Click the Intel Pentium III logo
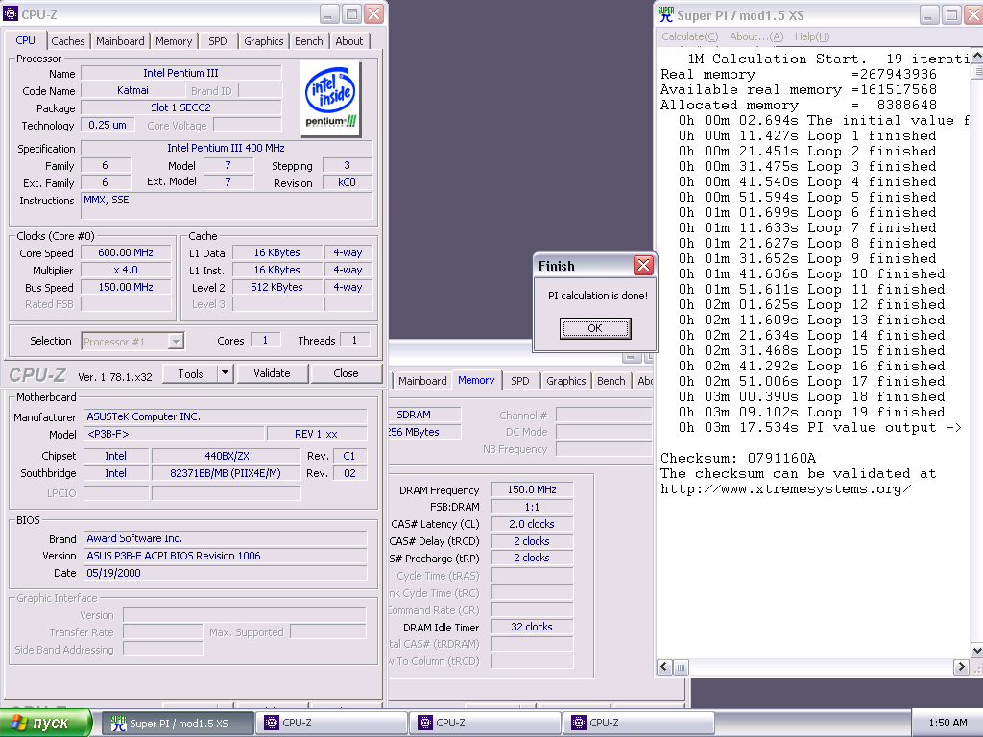Screen dimensions: 983x737 click(x=330, y=99)
